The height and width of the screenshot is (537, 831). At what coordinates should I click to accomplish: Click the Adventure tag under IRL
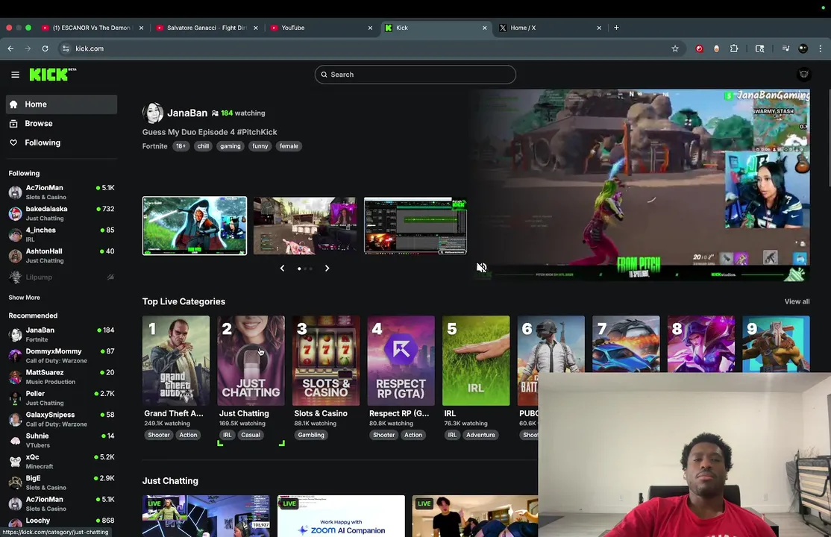(480, 436)
